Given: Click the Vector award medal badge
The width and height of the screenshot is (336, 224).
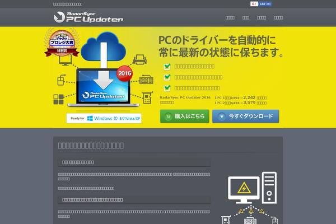Looking at the screenshot, I should point(62,43).
